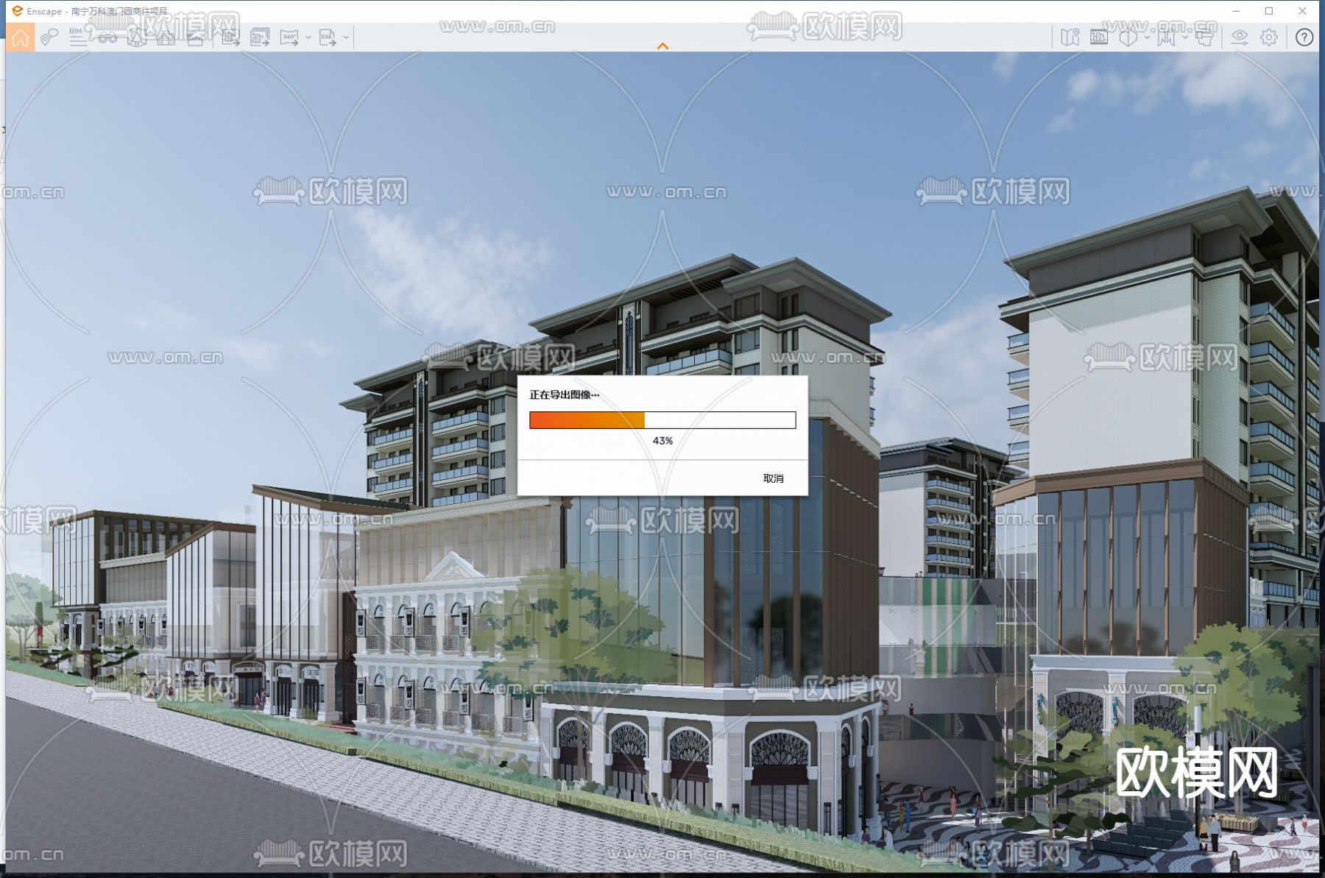Open Enscape general settings gear

(x=1269, y=38)
